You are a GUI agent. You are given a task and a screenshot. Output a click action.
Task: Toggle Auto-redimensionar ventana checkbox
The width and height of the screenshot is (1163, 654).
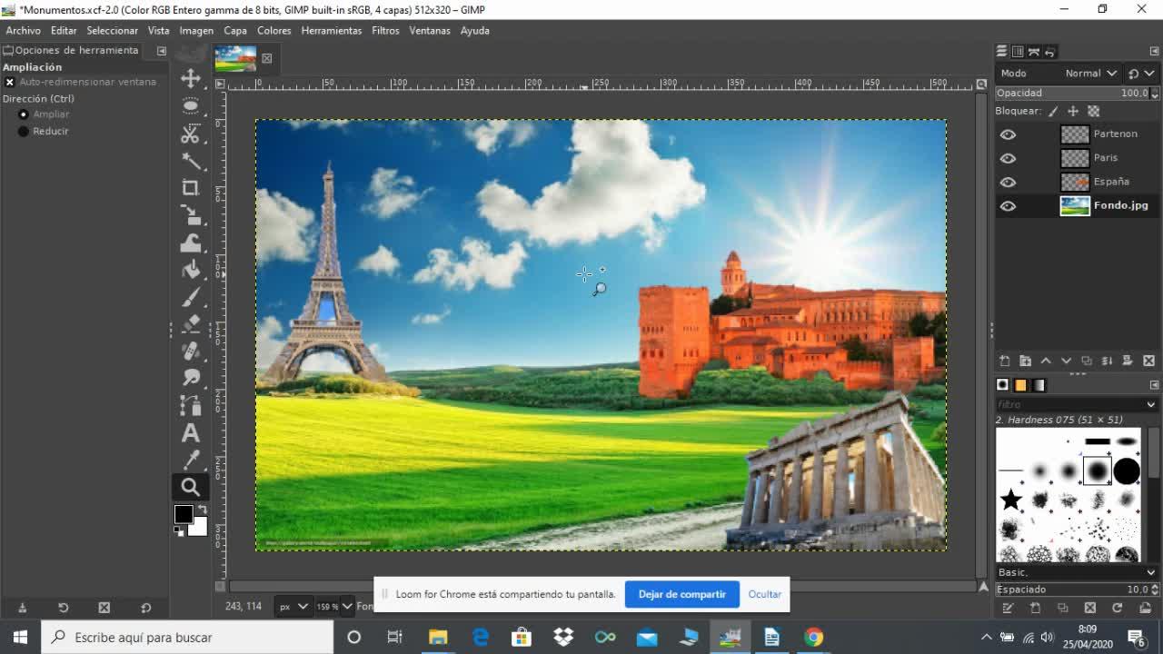click(10, 82)
